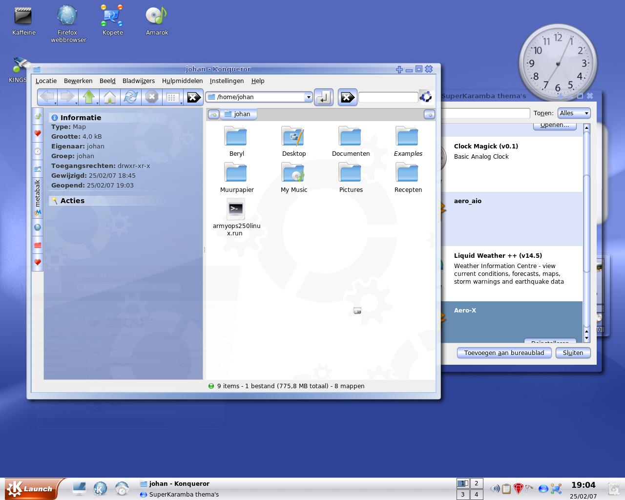Switch to SuperKaramba thema's taskbar entry
Screen dimensions: 625x500
[x=179, y=494]
